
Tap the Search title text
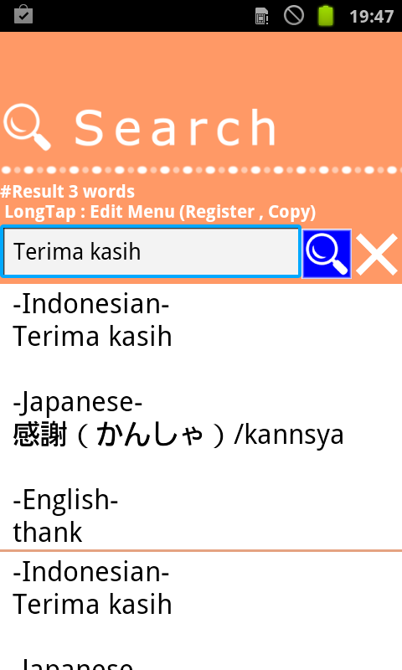click(x=176, y=128)
